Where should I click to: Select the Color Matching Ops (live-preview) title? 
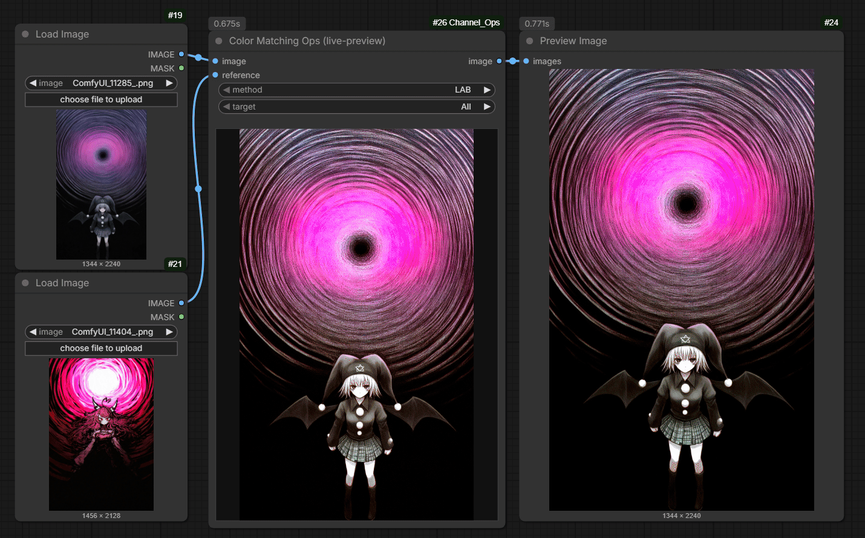(307, 41)
